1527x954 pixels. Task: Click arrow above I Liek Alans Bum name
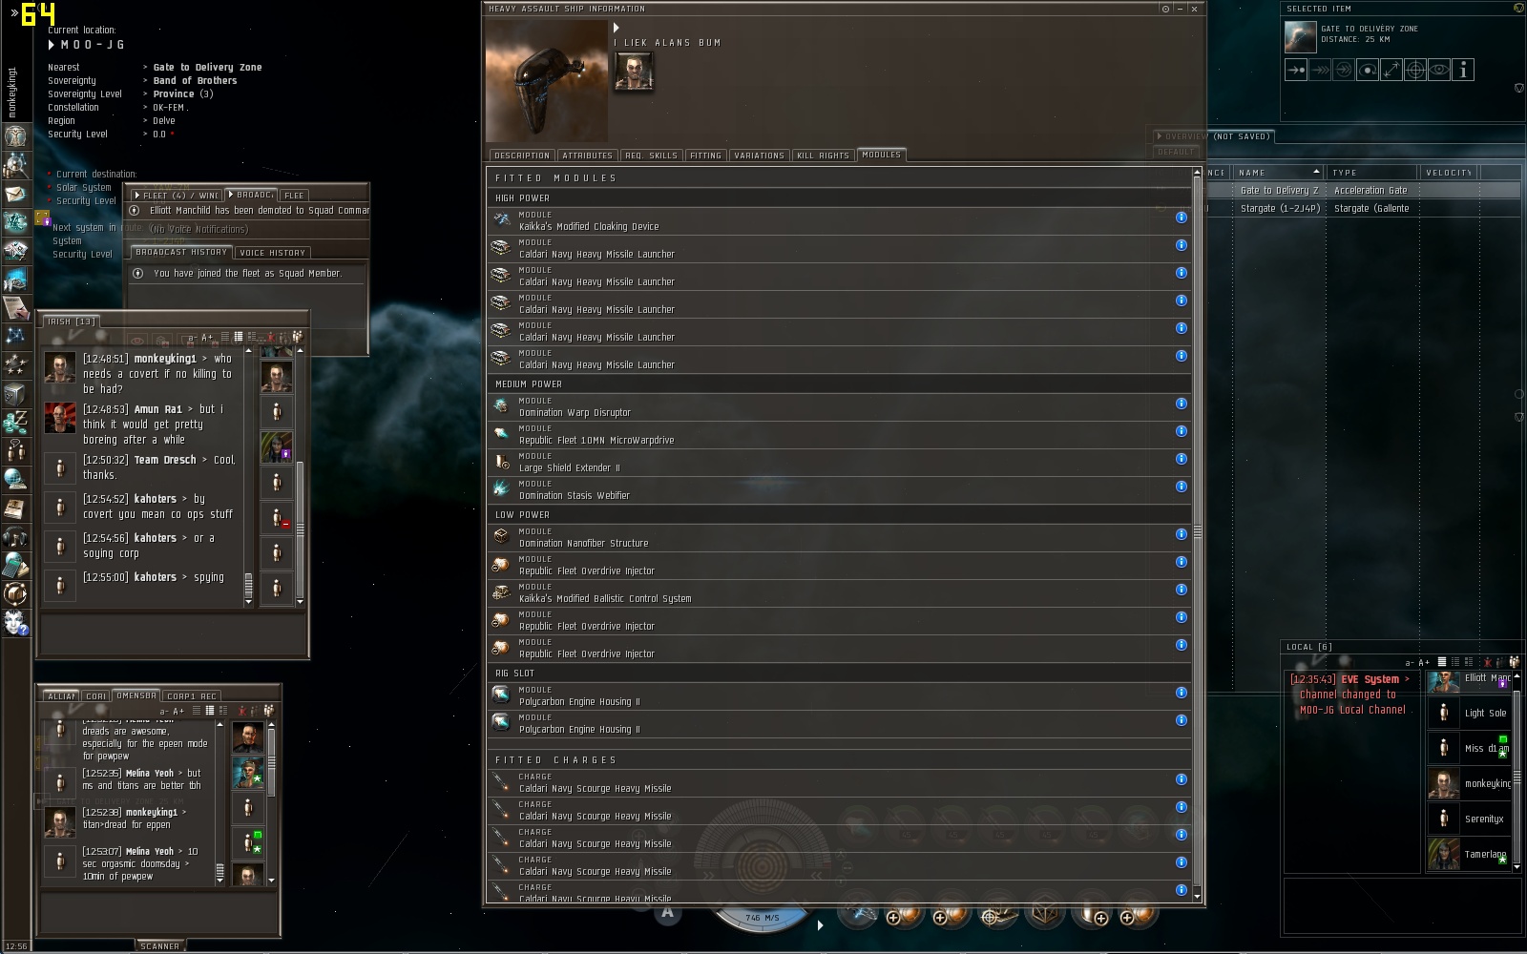tap(617, 28)
